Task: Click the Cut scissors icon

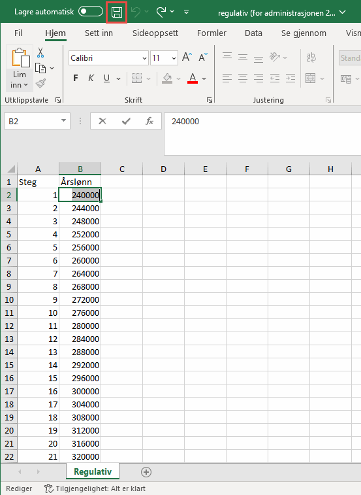Action: click(40, 53)
